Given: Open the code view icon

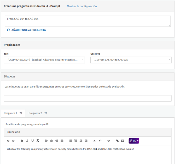Looking at the screenshot, I should click(x=109, y=141).
